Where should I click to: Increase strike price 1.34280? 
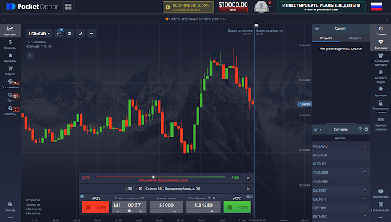pos(212,211)
